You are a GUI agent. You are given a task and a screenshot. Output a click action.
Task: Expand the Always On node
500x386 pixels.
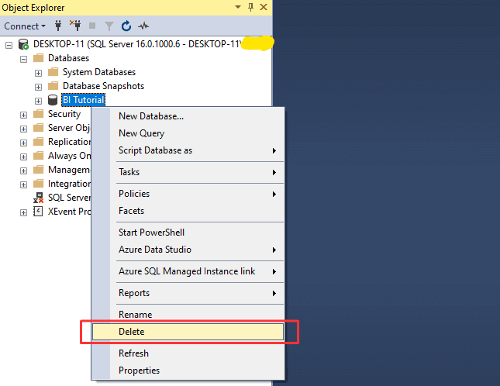(x=23, y=157)
